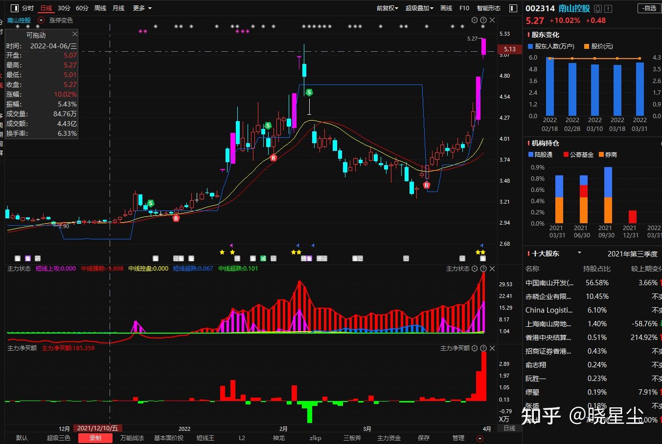Select the L2 indicator tab
The image size is (662, 444).
pyautogui.click(x=242, y=438)
